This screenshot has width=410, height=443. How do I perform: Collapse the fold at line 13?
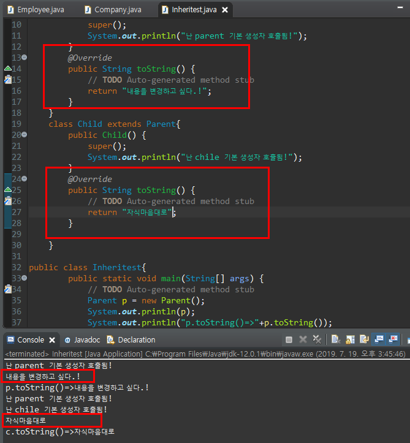click(x=25, y=58)
